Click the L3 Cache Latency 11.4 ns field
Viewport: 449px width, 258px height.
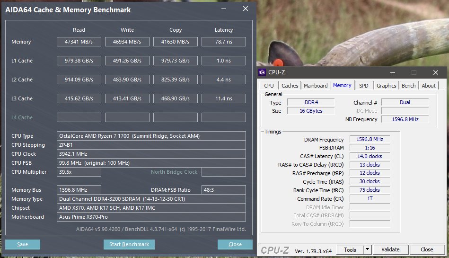(x=224, y=98)
